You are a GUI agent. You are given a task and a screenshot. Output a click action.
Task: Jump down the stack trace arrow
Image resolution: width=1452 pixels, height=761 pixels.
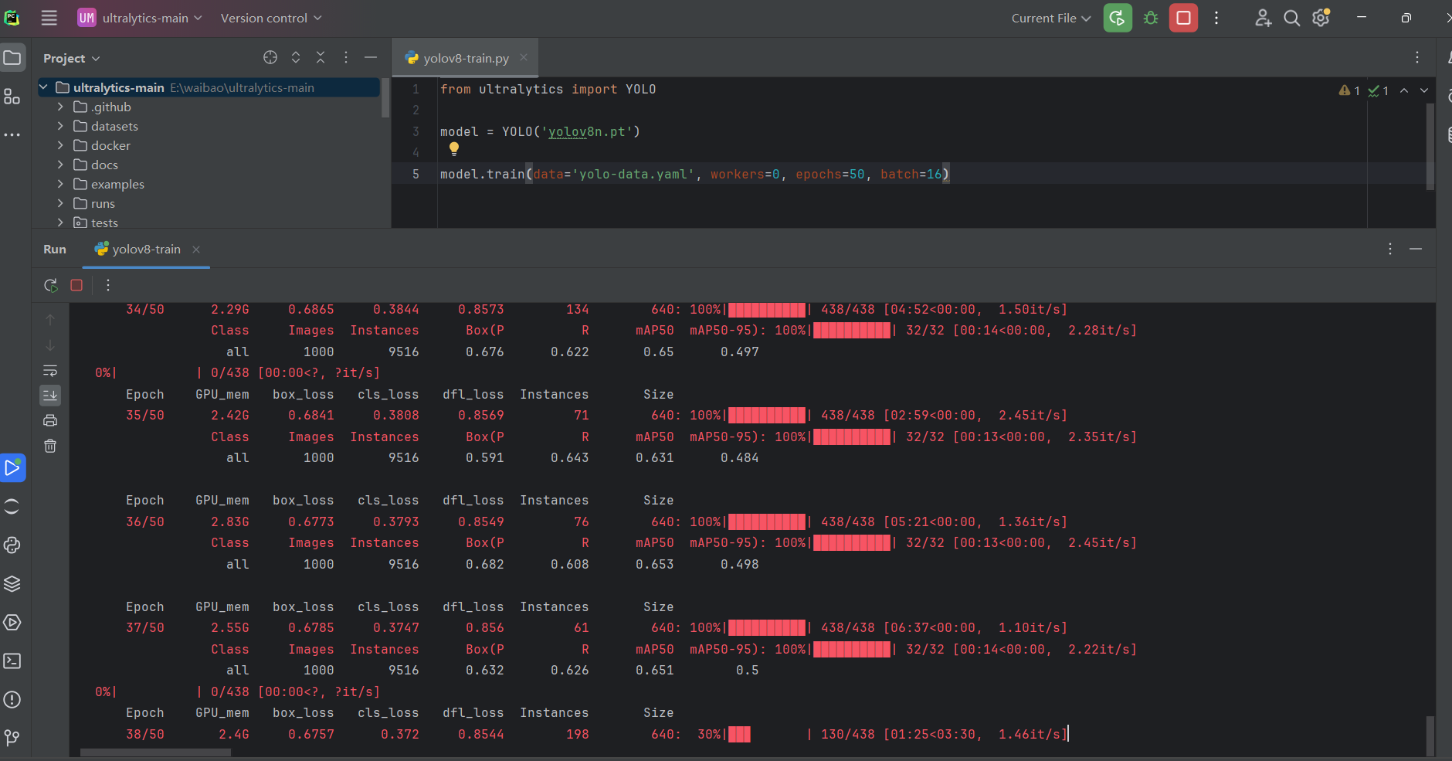coord(50,345)
